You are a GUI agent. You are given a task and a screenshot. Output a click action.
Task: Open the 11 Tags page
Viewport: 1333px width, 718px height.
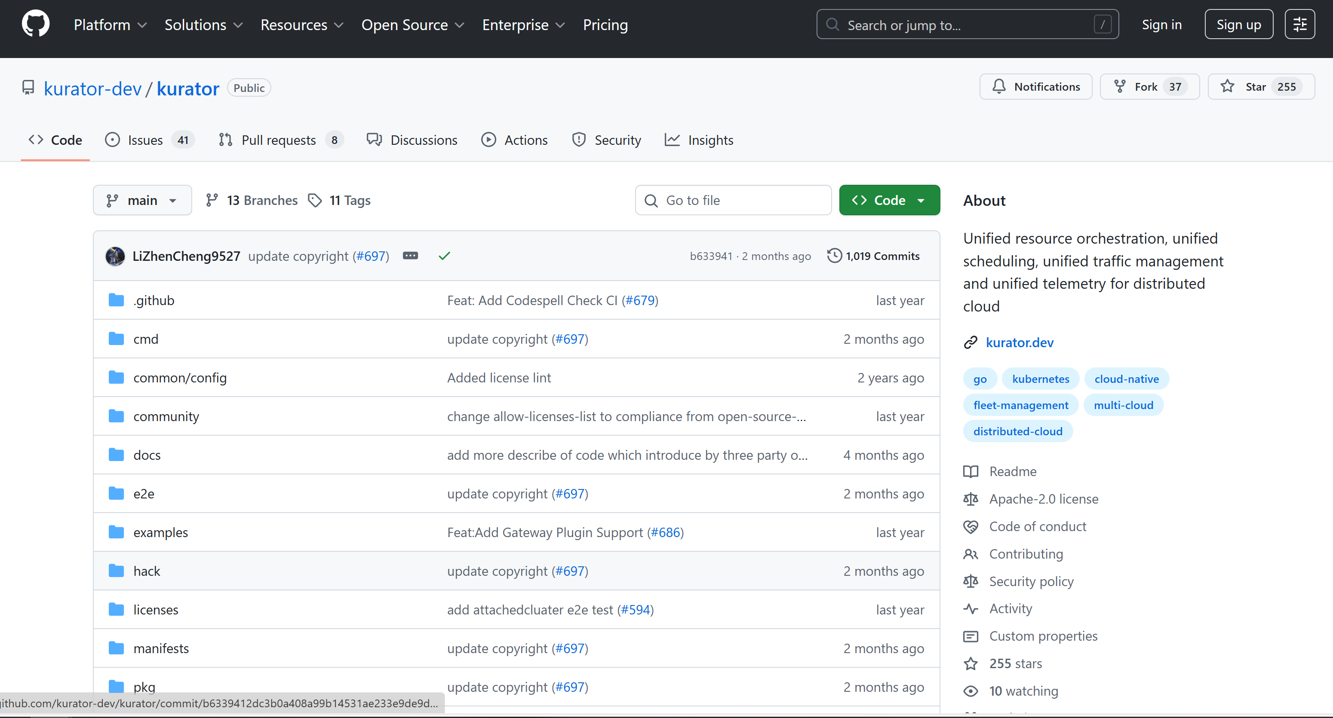(339, 200)
